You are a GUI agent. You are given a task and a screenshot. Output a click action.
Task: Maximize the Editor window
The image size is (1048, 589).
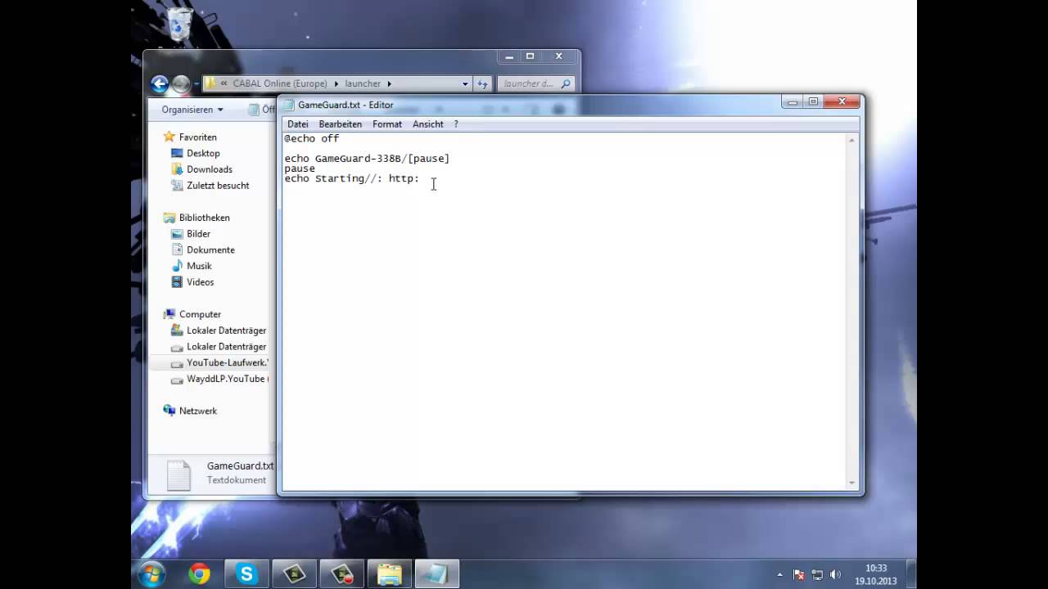pos(813,102)
